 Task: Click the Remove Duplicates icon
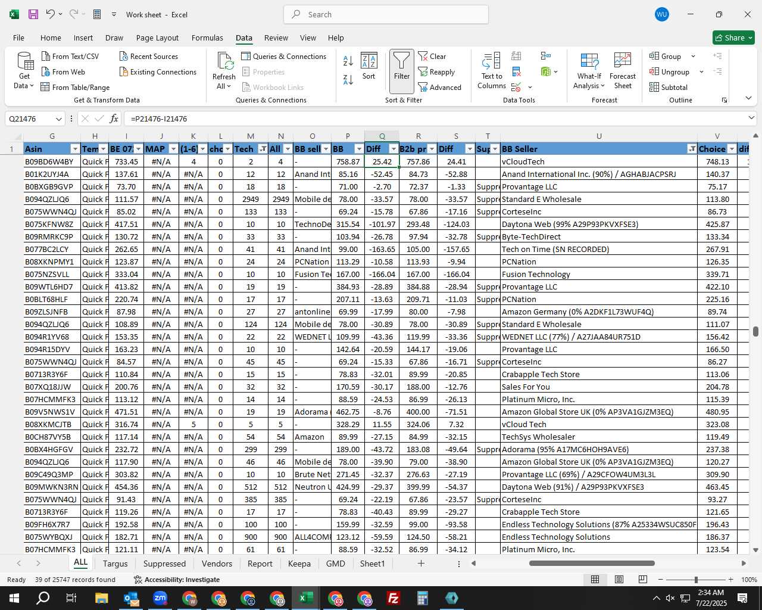516,72
